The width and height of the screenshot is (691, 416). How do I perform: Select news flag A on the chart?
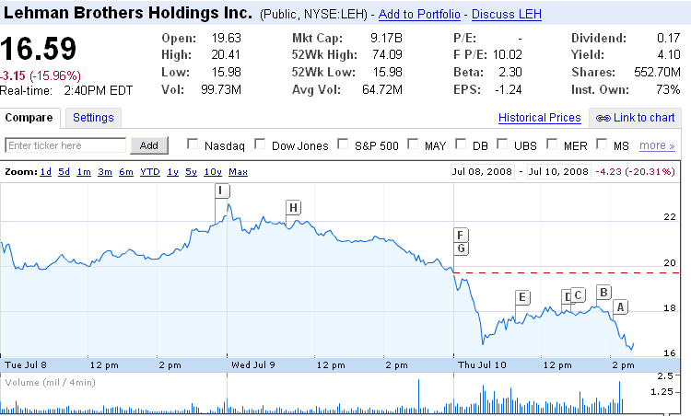pos(621,306)
